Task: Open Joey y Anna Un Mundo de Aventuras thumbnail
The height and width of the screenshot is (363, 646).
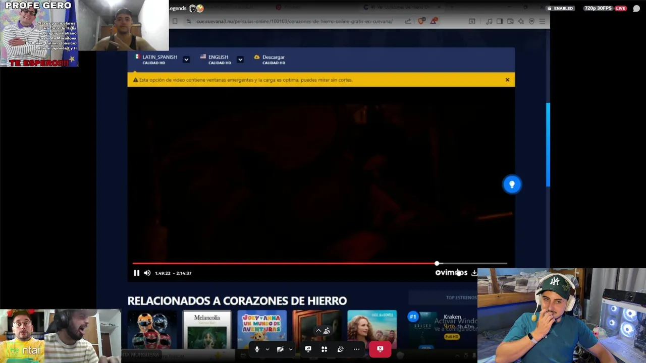Action: (x=261, y=330)
